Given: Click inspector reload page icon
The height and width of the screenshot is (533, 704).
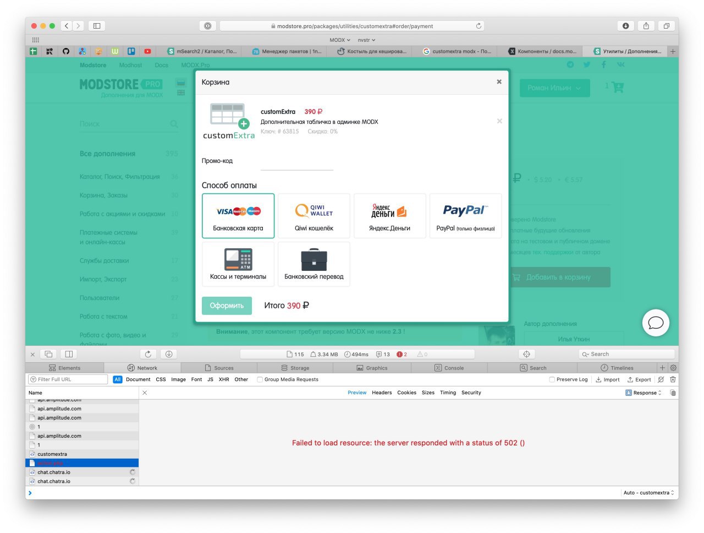Looking at the screenshot, I should coord(148,354).
